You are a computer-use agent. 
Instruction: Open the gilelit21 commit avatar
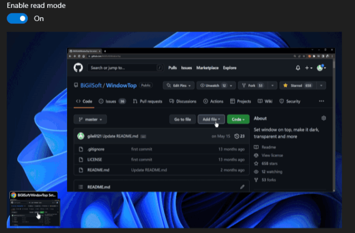tap(81, 136)
